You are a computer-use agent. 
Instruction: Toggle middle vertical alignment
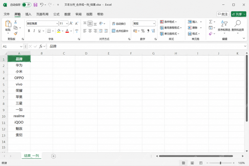(90, 23)
